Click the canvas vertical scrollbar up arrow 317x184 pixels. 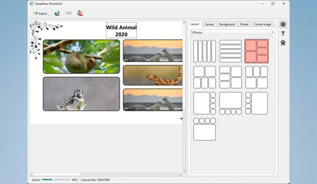(x=184, y=22)
